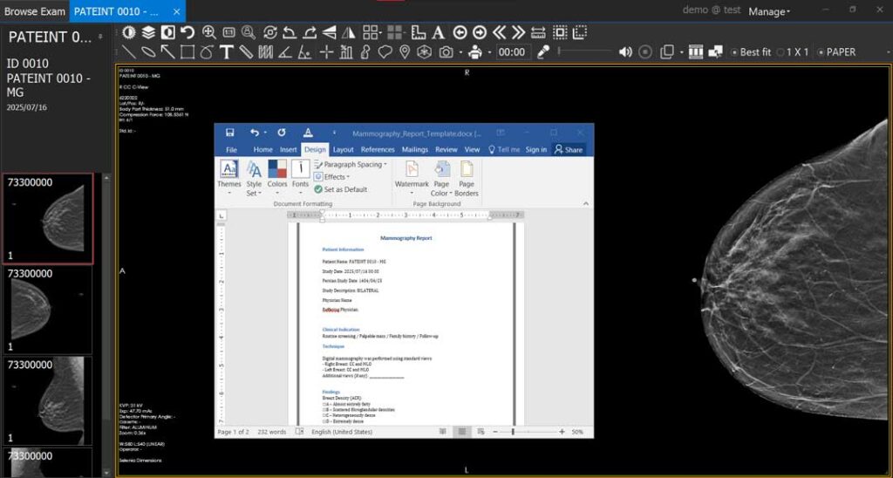
Task: Select the Best fit radio button
Action: (x=751, y=51)
